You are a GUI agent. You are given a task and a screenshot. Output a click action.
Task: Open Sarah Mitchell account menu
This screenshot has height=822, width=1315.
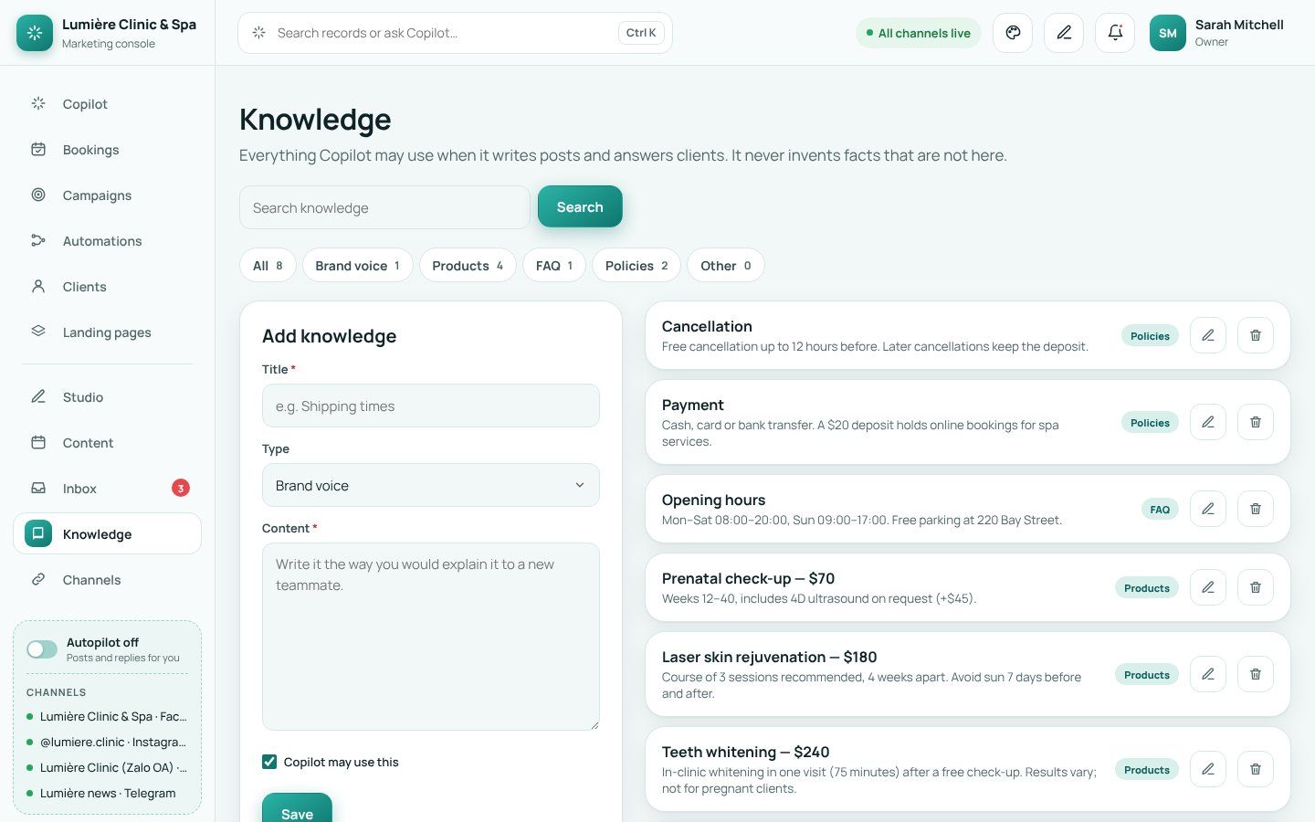pyautogui.click(x=1219, y=33)
